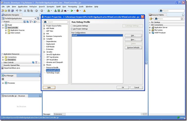The width and height of the screenshot is (187, 121).
Task: Click the yellow warning triangle toolbar icon
Action: click(84, 11)
